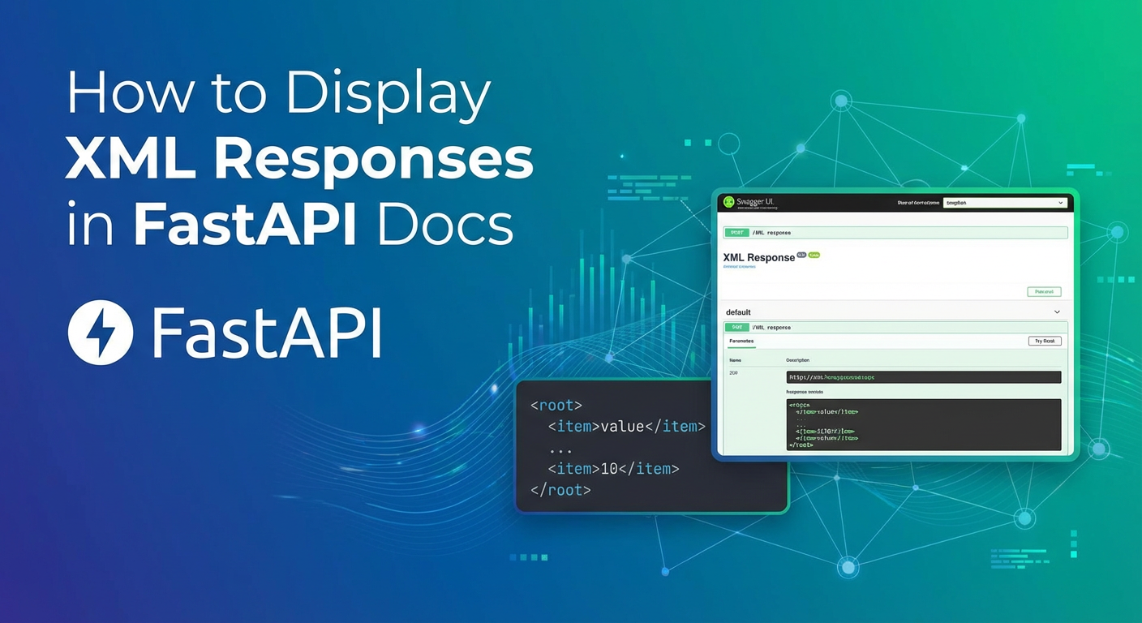The image size is (1142, 623).
Task: Expand the /XML response endpoint under default
Action: (x=895, y=328)
